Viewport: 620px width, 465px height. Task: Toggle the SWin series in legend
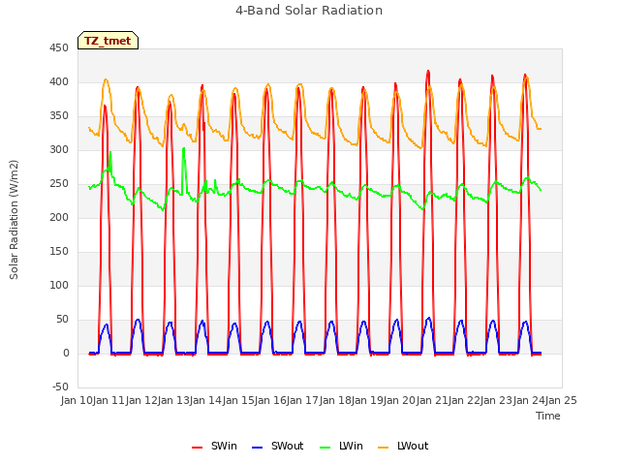coord(214,446)
